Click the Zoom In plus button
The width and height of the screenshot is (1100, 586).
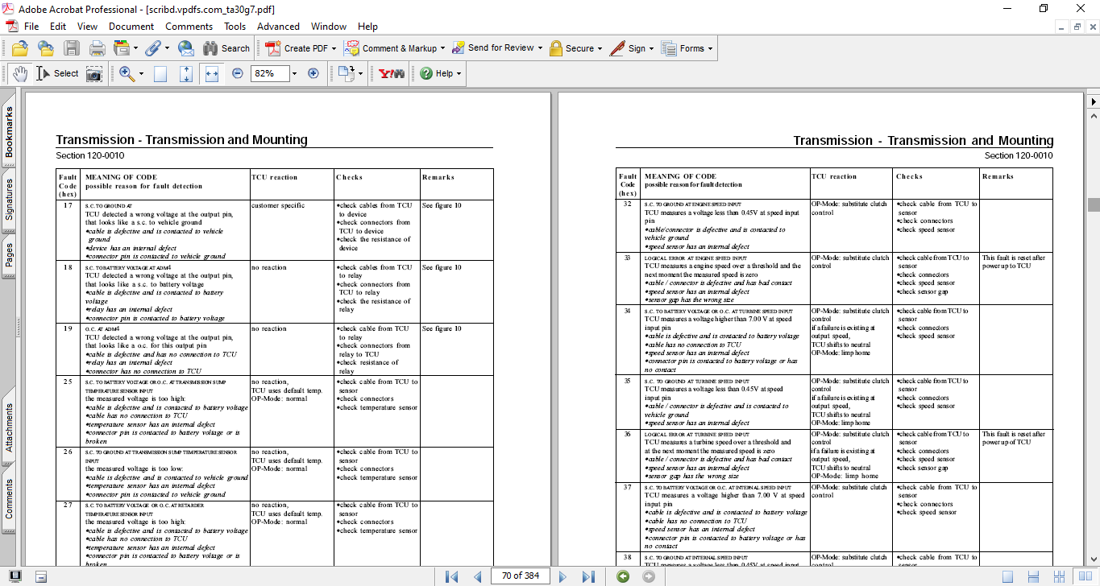point(313,73)
